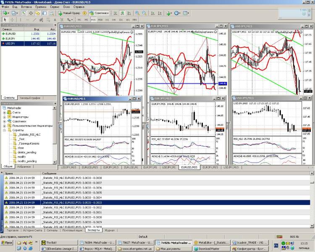Viewport: 315px width, 252px height.
Task: Switch chart to line chart mode
Action: (129, 13)
